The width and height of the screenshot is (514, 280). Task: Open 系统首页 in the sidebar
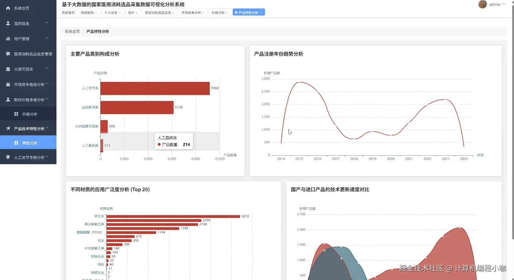point(28,8)
